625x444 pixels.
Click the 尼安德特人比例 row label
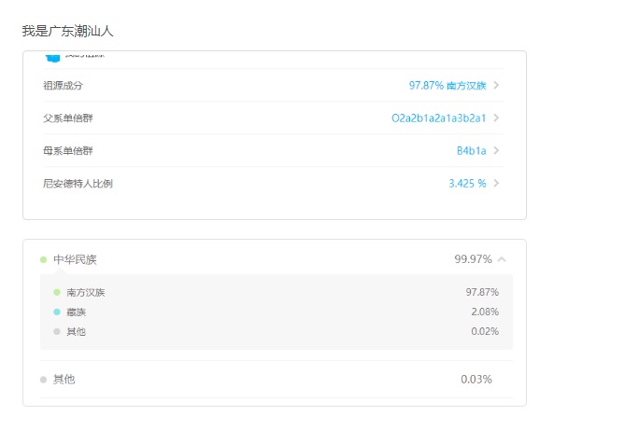78,184
